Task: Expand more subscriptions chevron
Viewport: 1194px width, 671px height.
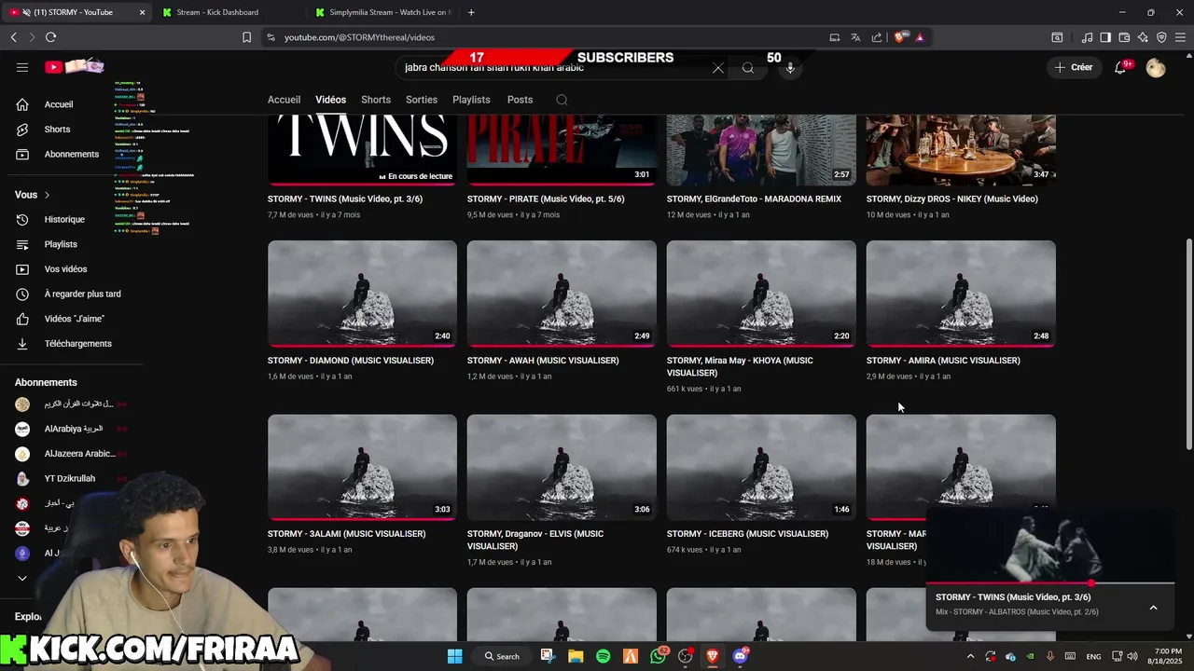Action: coord(22,578)
